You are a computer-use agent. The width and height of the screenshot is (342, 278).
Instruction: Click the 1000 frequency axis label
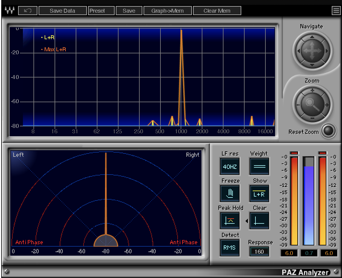[x=181, y=131]
